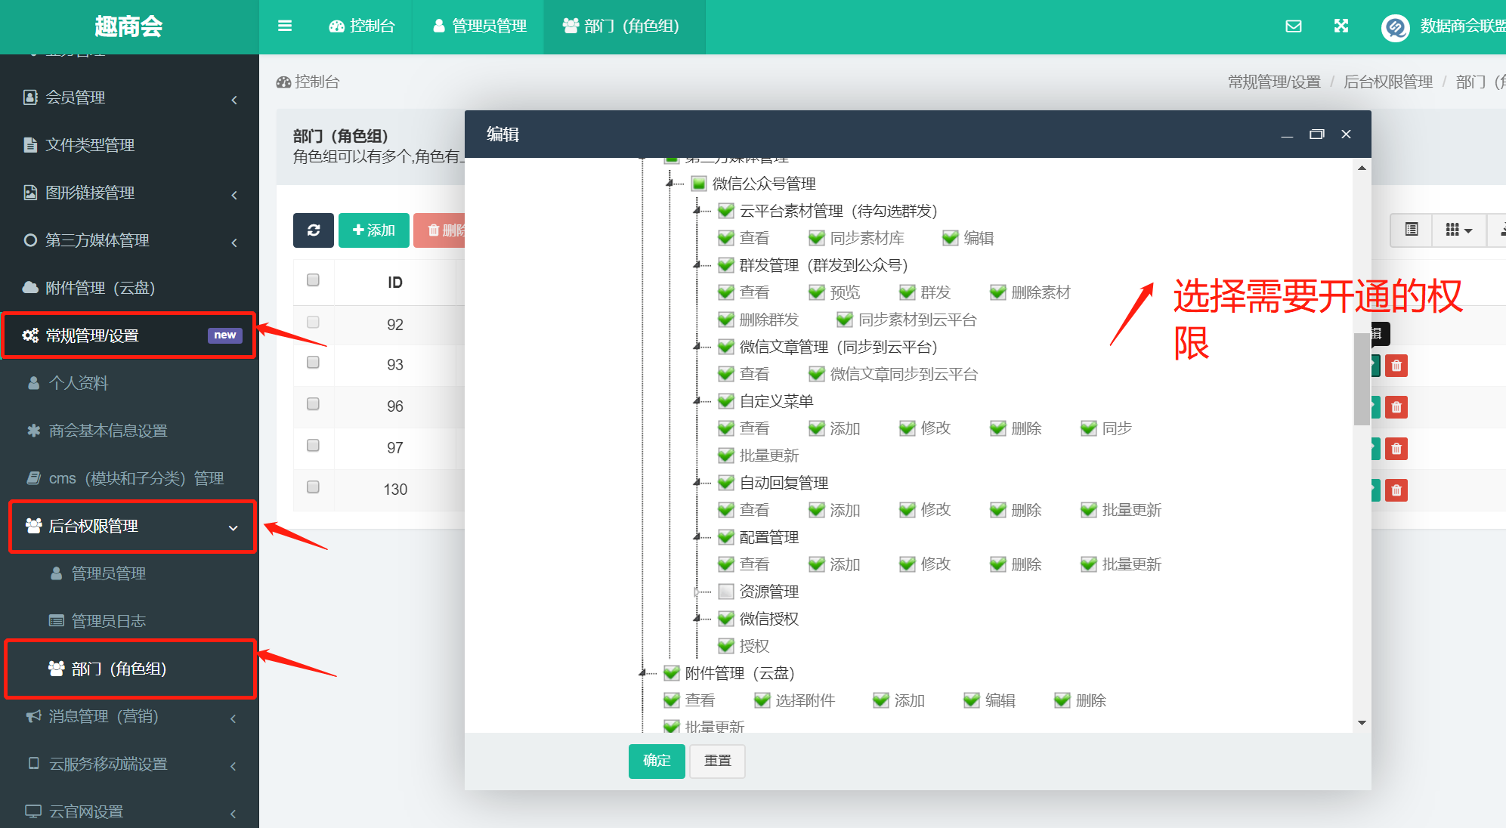Viewport: 1506px width, 828px height.
Task: Click the hamburger menu toggle icon
Action: pos(285,26)
